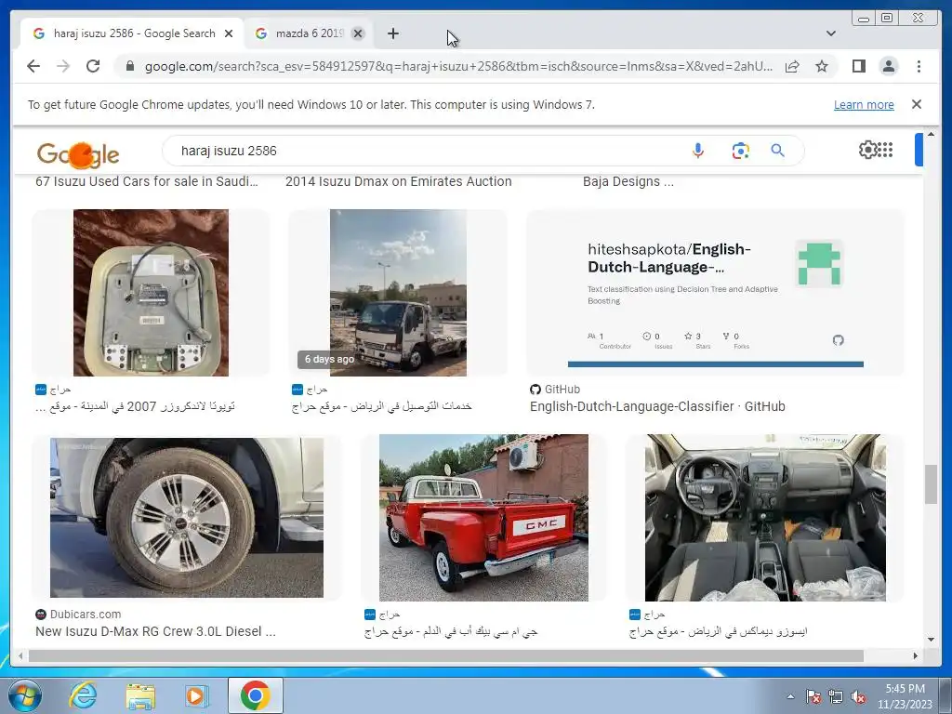Open the Baja Designs result
Screen dimensions: 952x714
(628, 181)
